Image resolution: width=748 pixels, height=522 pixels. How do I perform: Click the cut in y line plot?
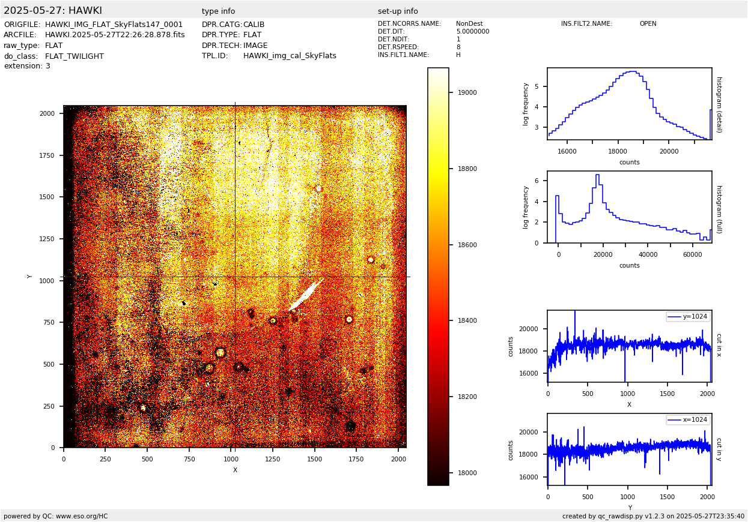629,449
